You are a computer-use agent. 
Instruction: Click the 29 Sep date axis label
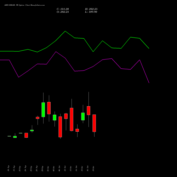pyautogui.click(x=42, y=169)
